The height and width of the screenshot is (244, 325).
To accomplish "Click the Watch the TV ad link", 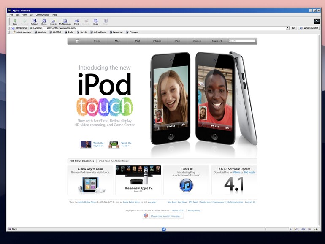I will [x=126, y=144].
